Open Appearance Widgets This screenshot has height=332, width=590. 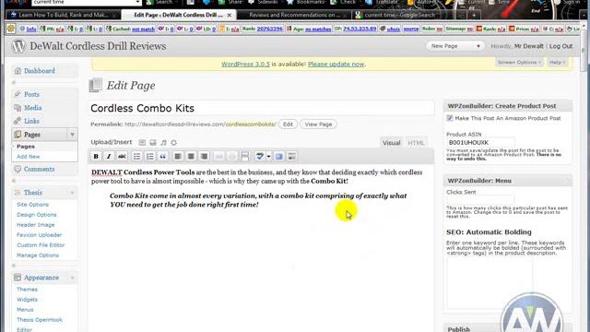coord(27,300)
